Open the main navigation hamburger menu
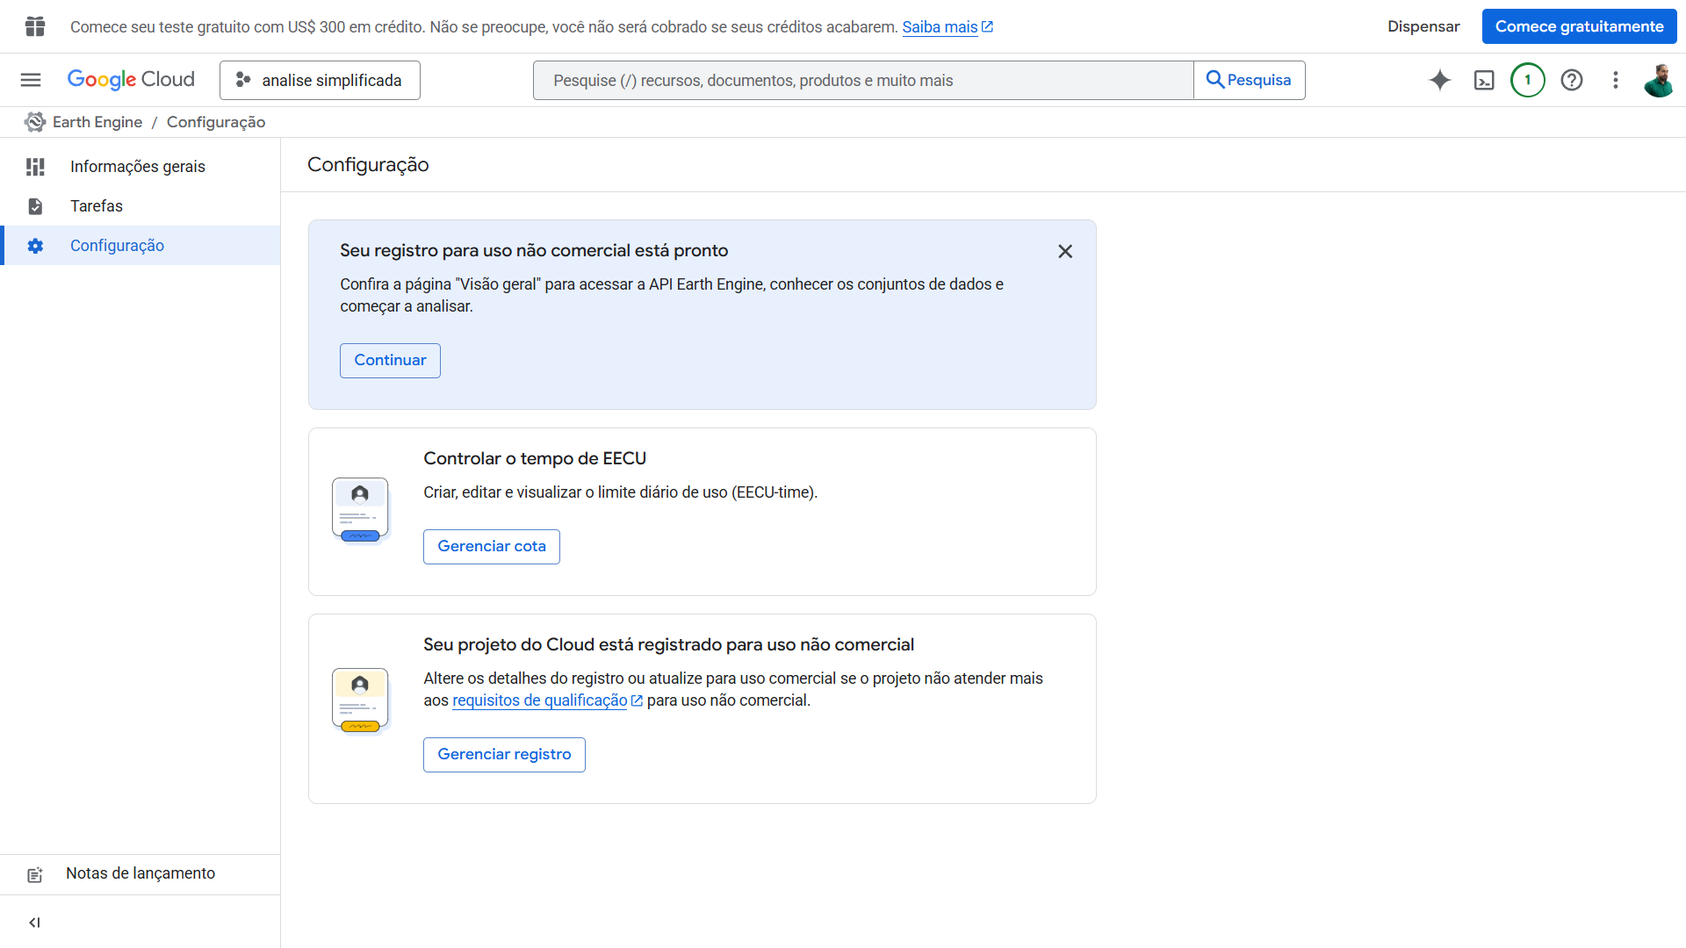Image resolution: width=1686 pixels, height=948 pixels. [x=30, y=80]
